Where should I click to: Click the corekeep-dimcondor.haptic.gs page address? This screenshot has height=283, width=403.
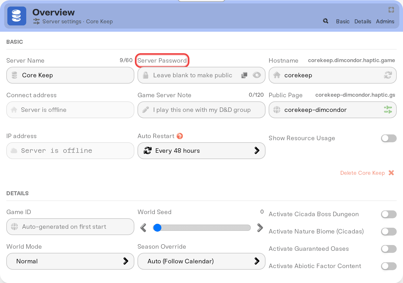point(355,95)
